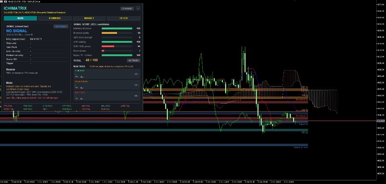The width and height of the screenshot is (386, 184).
Task: Click the SIGNAL SCORE (SELL candidate) heading
Action: point(91,25)
